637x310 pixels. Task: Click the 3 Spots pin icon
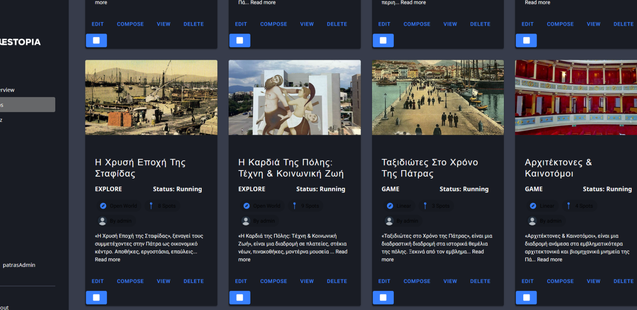[425, 206]
